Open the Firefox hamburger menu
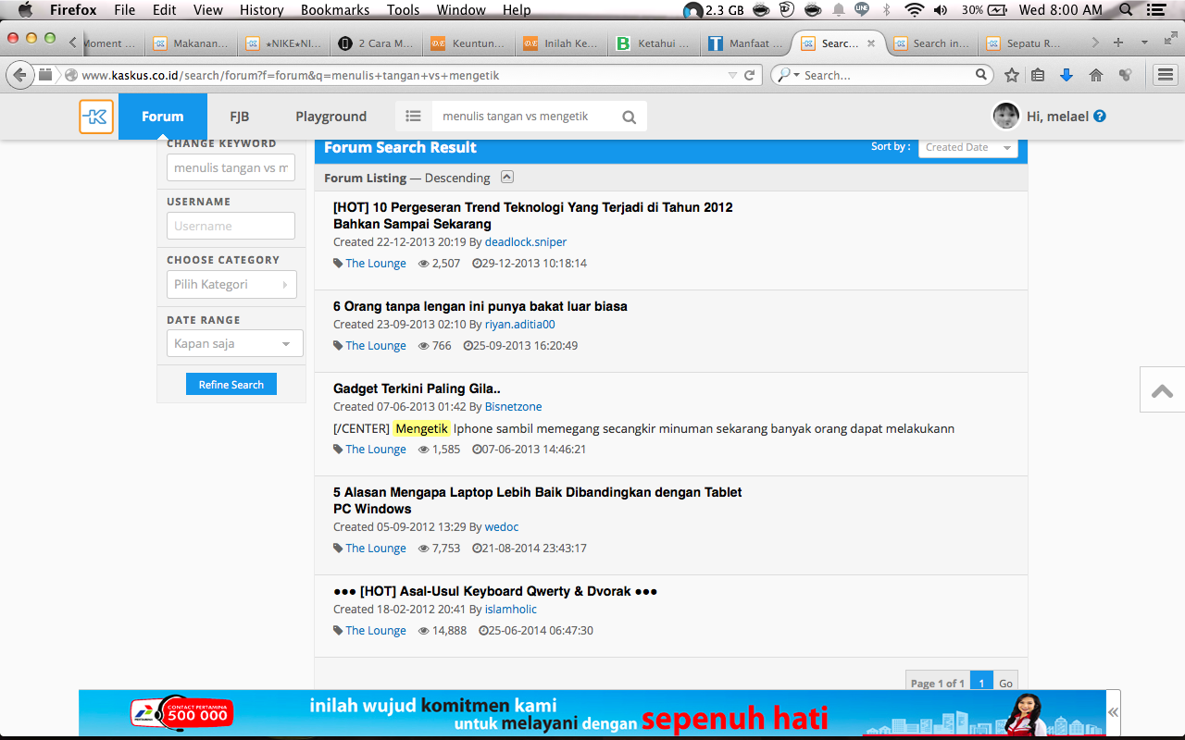The image size is (1185, 740). (x=1166, y=75)
